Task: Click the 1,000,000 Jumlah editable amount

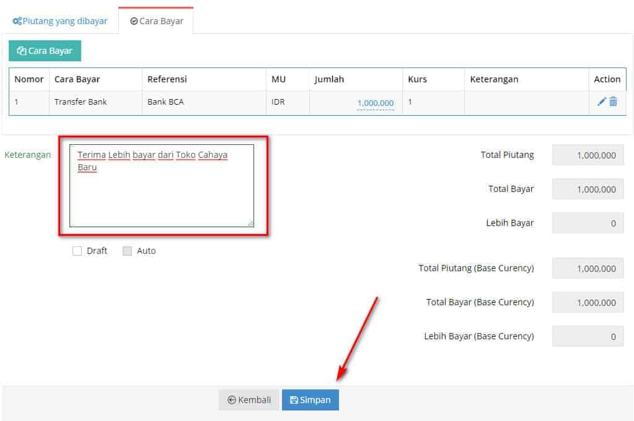Action: click(375, 103)
